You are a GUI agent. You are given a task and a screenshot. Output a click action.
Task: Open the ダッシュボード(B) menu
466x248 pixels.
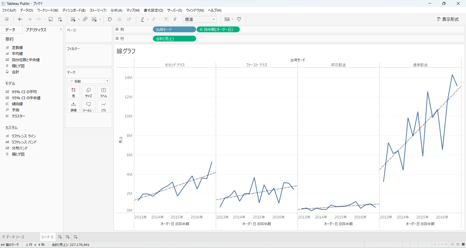point(74,10)
